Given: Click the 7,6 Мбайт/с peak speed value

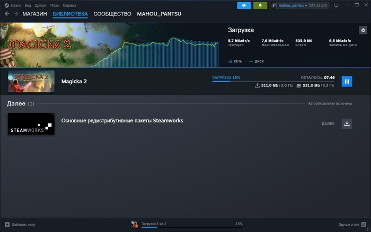Looking at the screenshot, I should [272, 41].
